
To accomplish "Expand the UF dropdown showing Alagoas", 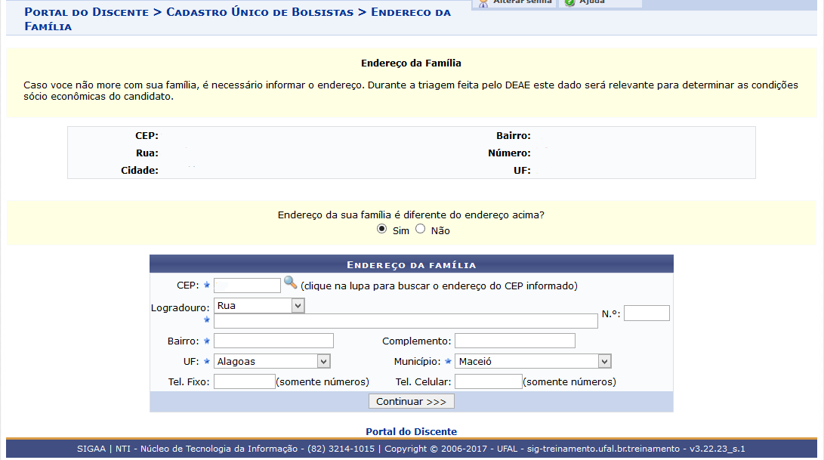I will (x=272, y=361).
